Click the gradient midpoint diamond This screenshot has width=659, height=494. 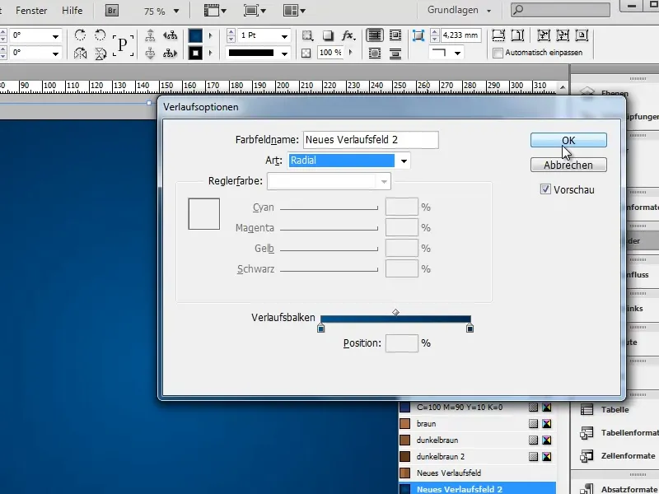pyautogui.click(x=395, y=312)
